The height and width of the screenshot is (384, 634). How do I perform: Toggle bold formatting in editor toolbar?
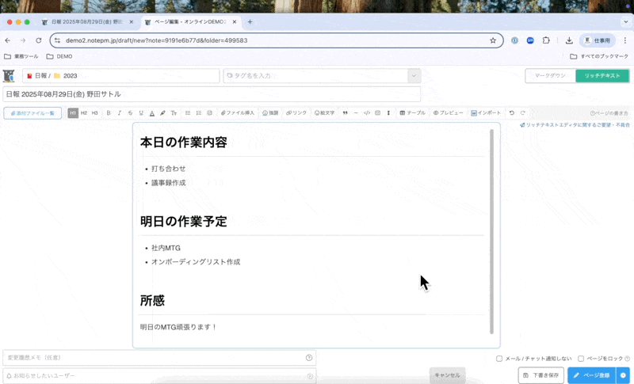click(109, 113)
